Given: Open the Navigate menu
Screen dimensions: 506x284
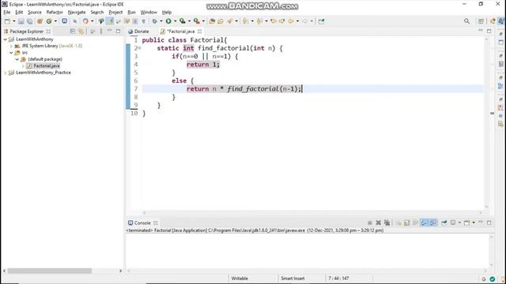Looking at the screenshot, I should click(x=77, y=13).
